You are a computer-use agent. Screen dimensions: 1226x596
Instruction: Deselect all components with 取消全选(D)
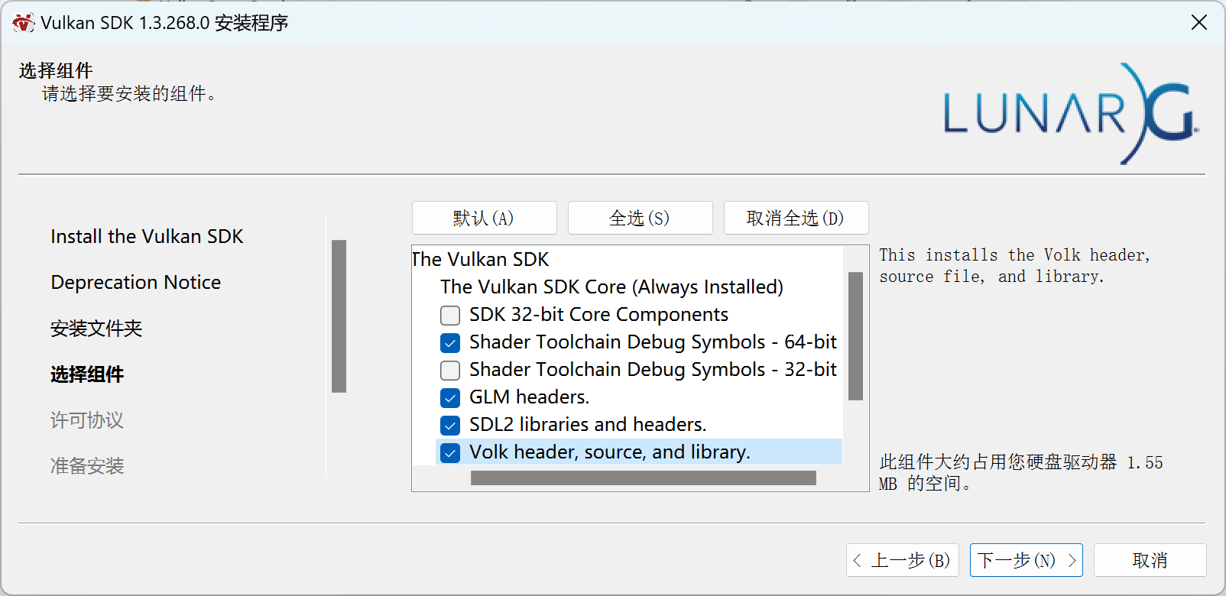(x=795, y=218)
